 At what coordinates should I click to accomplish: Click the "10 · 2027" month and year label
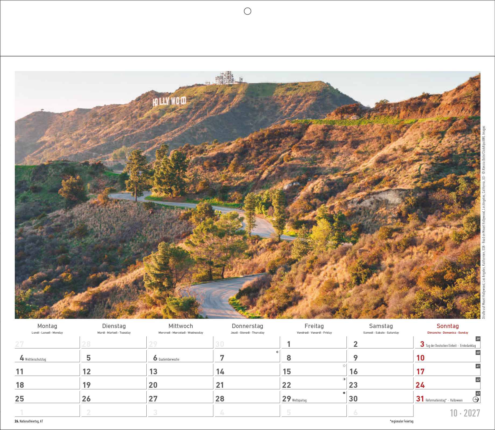465,413
